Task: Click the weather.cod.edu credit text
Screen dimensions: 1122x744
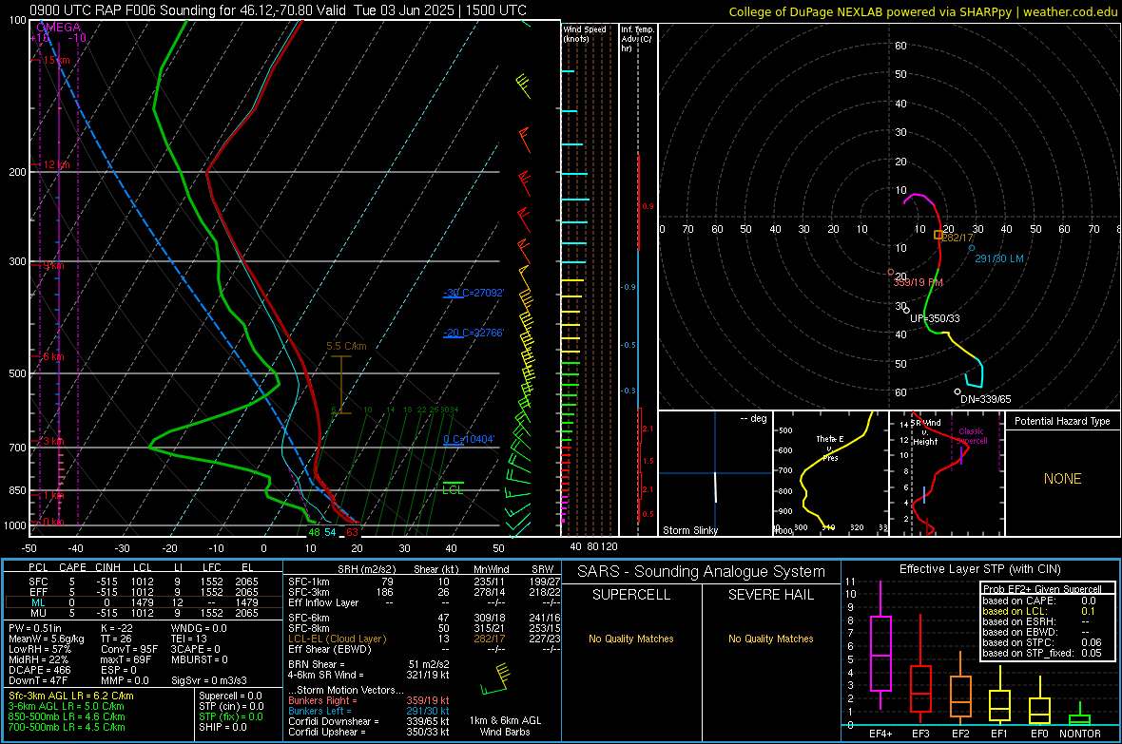Action: pos(1070,11)
